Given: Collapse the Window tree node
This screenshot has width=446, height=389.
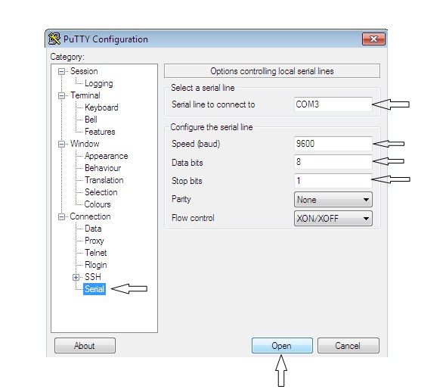Looking at the screenshot, I should (61, 144).
